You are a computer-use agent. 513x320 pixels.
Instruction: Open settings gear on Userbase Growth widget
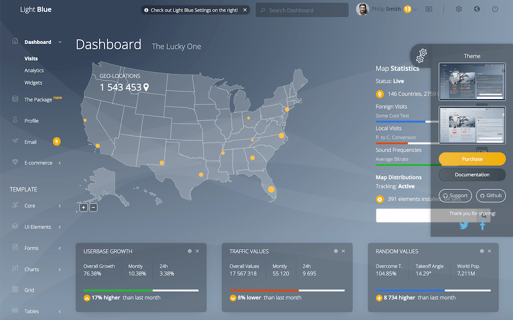click(190, 251)
